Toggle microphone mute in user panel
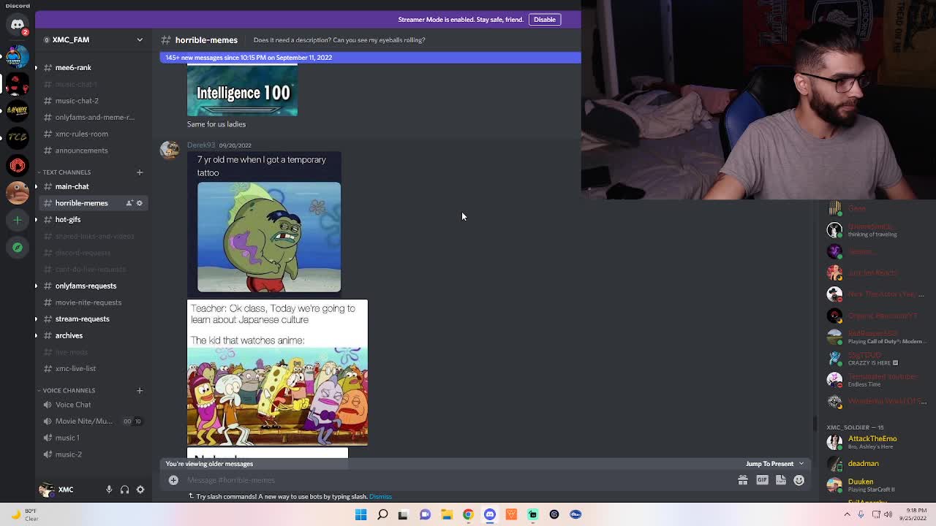 [x=109, y=489]
